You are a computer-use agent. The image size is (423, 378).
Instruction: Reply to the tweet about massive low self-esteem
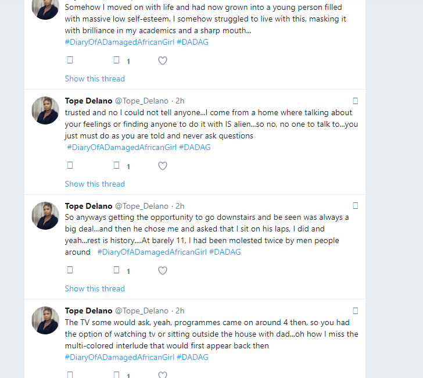pos(70,60)
